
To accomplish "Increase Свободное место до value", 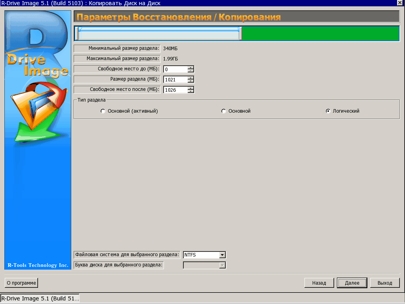I will pyautogui.click(x=190, y=68).
